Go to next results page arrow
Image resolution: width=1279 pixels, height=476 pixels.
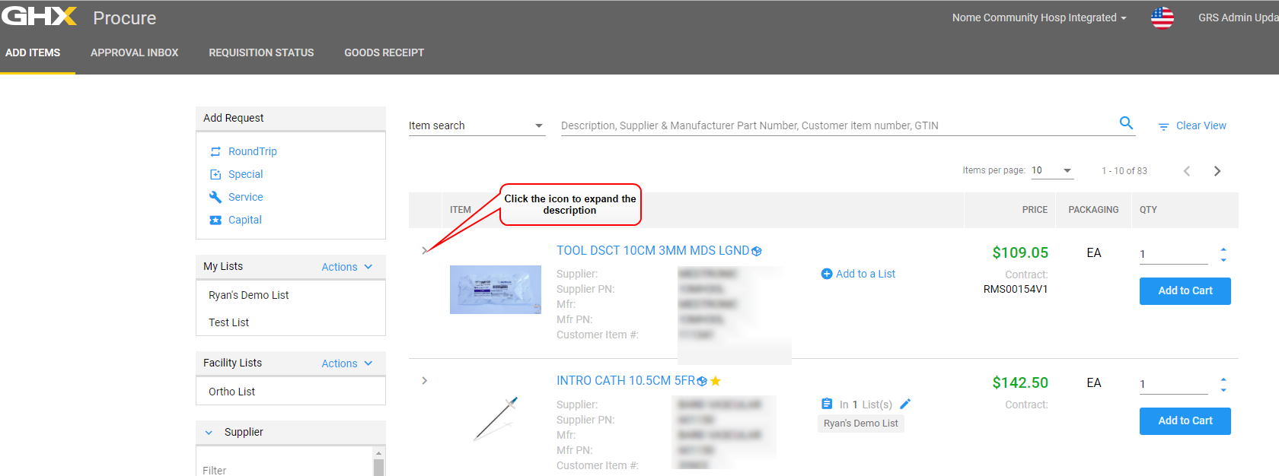click(1217, 171)
